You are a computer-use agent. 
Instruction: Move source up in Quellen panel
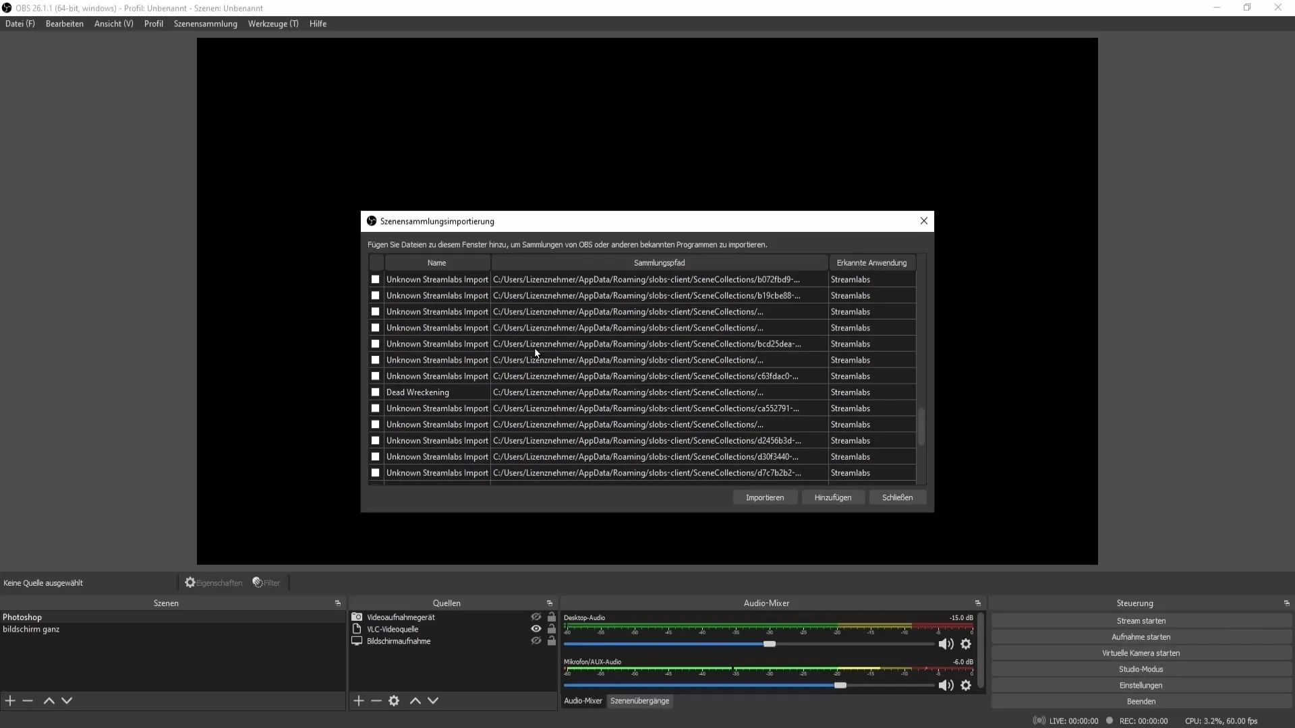(x=415, y=701)
